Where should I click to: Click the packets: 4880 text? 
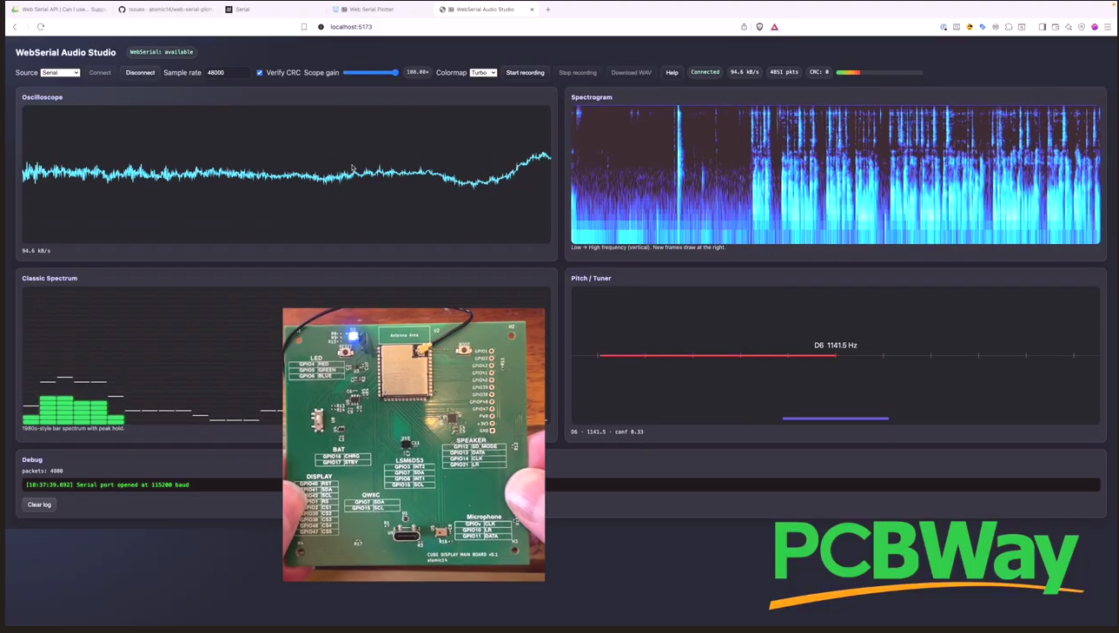tap(43, 471)
